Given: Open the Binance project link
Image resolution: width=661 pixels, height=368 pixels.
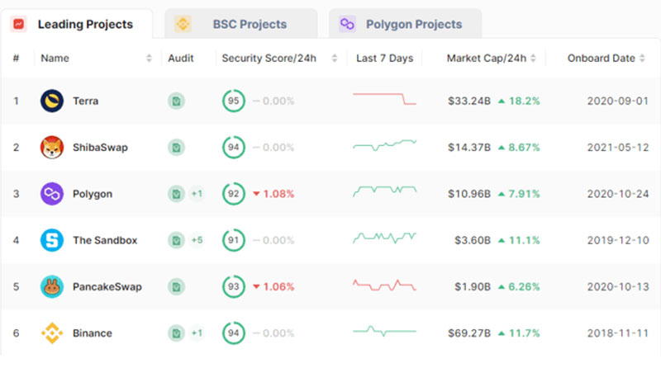Looking at the screenshot, I should (93, 333).
